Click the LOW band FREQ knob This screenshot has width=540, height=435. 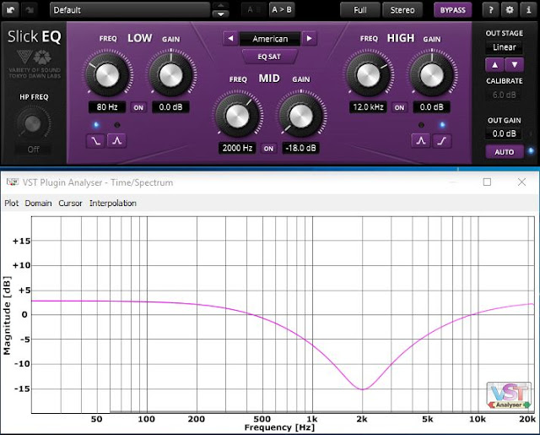click(107, 75)
